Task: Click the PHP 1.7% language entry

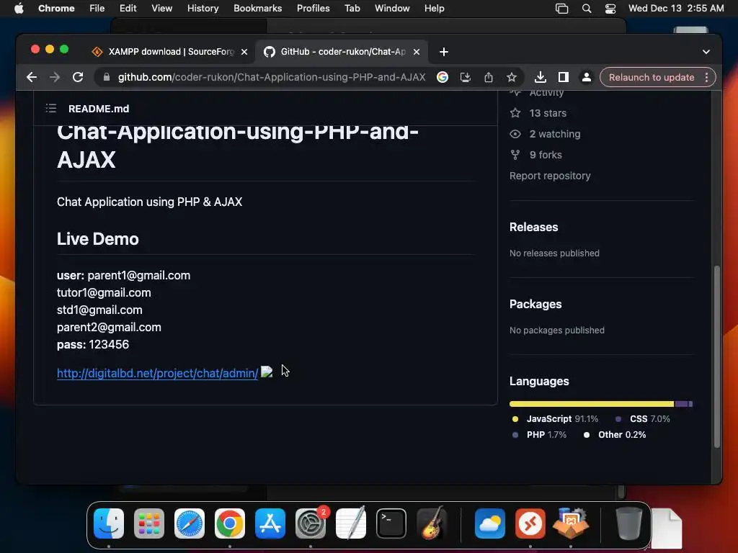Action: pos(539,435)
